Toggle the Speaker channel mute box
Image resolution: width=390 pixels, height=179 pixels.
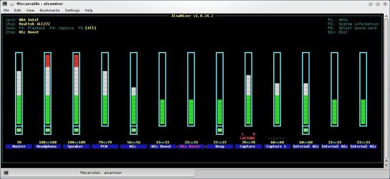coord(76,130)
